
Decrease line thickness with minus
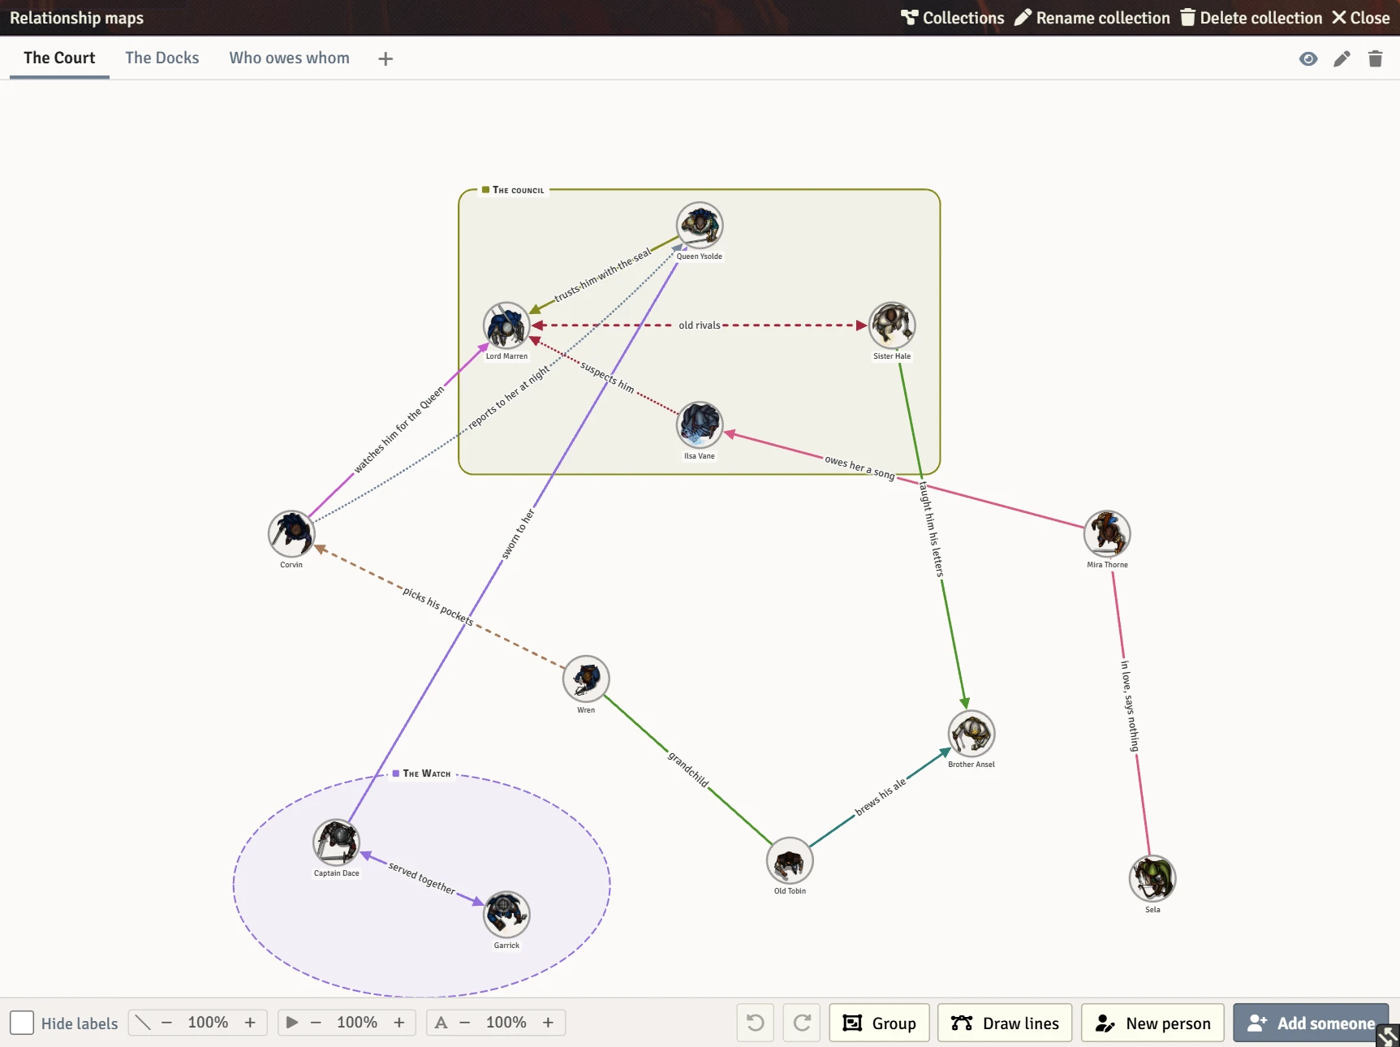pos(166,1023)
